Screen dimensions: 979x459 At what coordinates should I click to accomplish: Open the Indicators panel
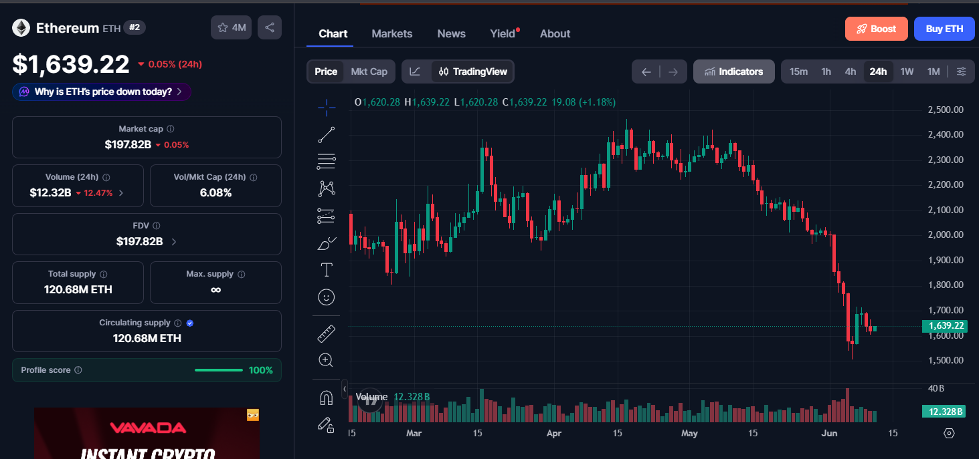[x=733, y=71]
